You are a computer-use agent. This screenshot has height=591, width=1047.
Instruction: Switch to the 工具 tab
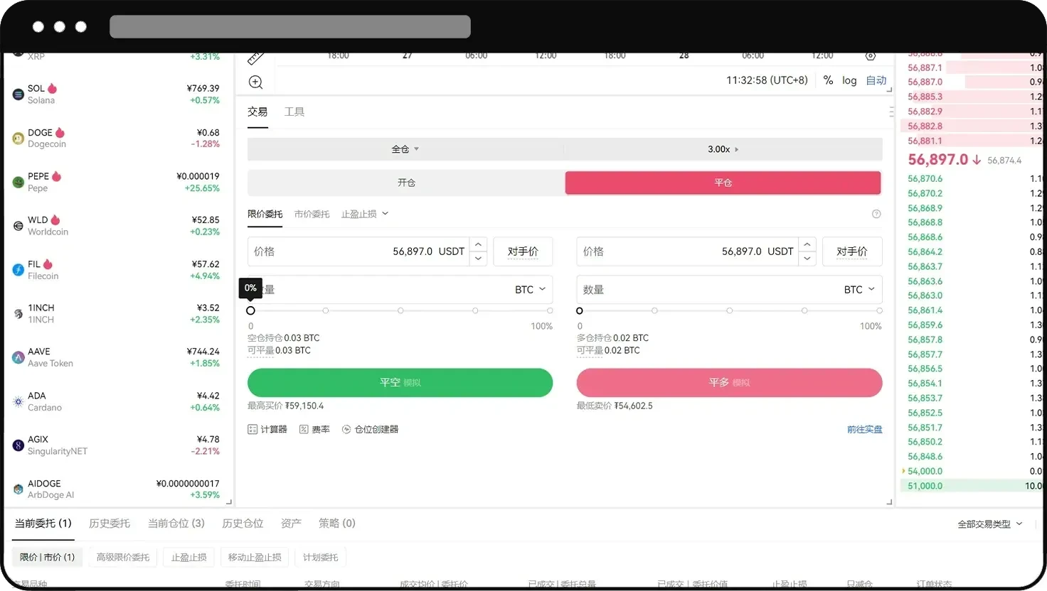294,112
